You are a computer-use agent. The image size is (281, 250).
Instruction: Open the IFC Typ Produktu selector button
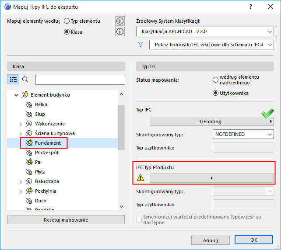click(211, 178)
